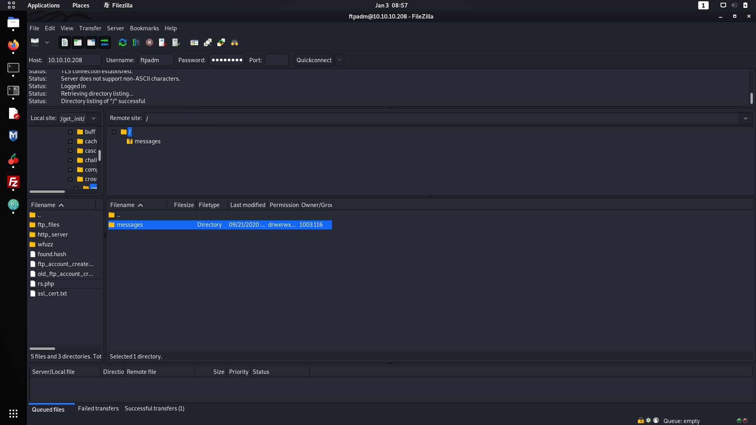Sort remote list by Filetype column
This screenshot has width=756, height=425.
click(x=212, y=205)
